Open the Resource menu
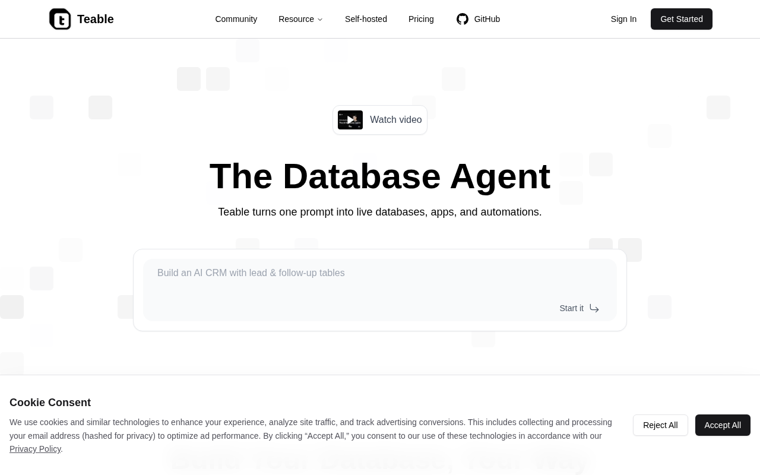The width and height of the screenshot is (760, 475). tap(296, 19)
